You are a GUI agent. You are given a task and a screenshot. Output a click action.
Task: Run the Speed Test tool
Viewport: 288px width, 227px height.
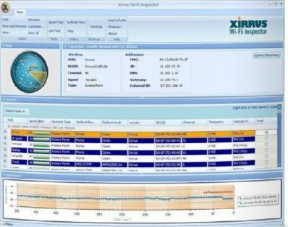(x=56, y=22)
